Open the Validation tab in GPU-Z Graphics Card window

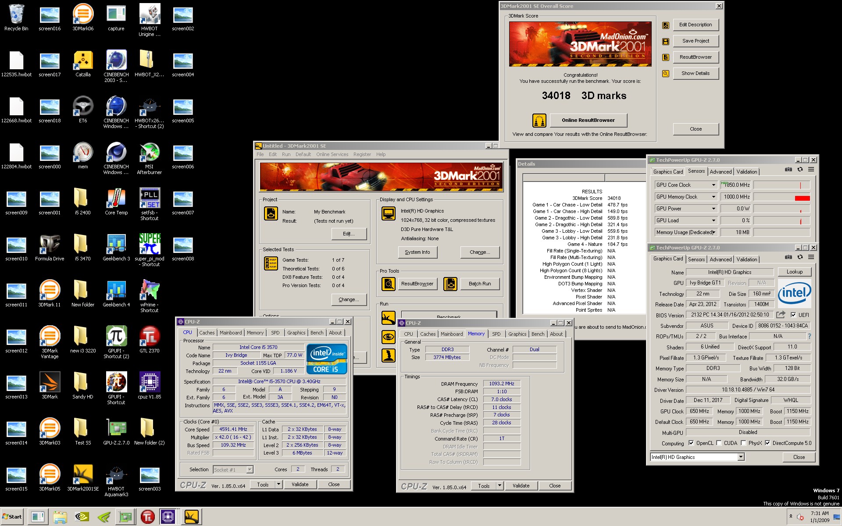tap(746, 259)
